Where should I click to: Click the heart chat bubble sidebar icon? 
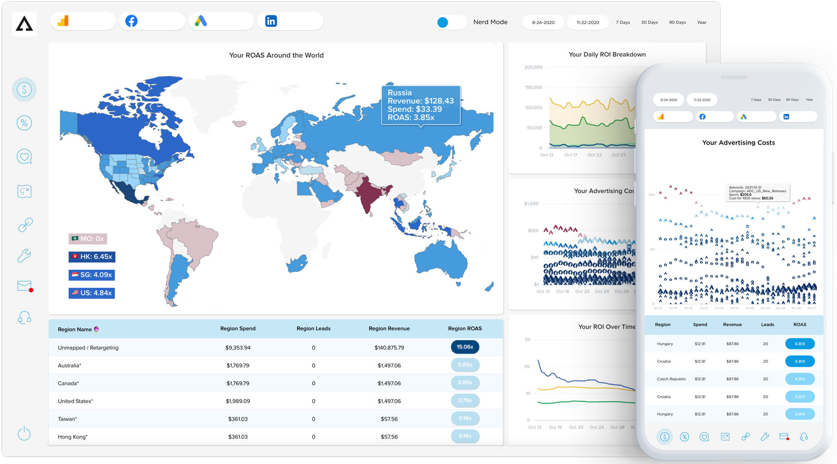(x=24, y=156)
